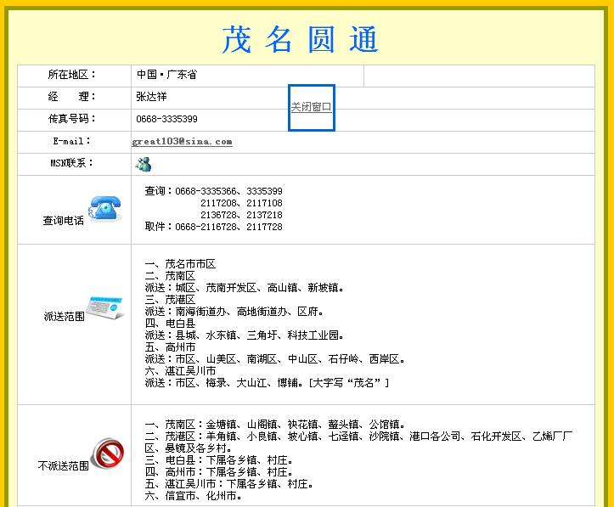Click the 中国·广东省 region value
This screenshot has width=614, height=507.
point(166,75)
